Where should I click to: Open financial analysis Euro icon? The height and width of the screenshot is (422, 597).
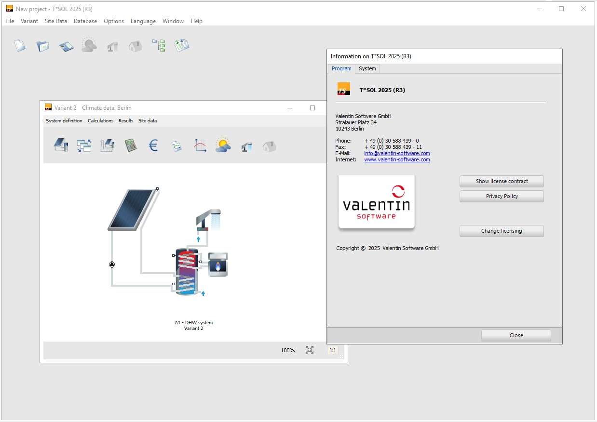tap(153, 145)
